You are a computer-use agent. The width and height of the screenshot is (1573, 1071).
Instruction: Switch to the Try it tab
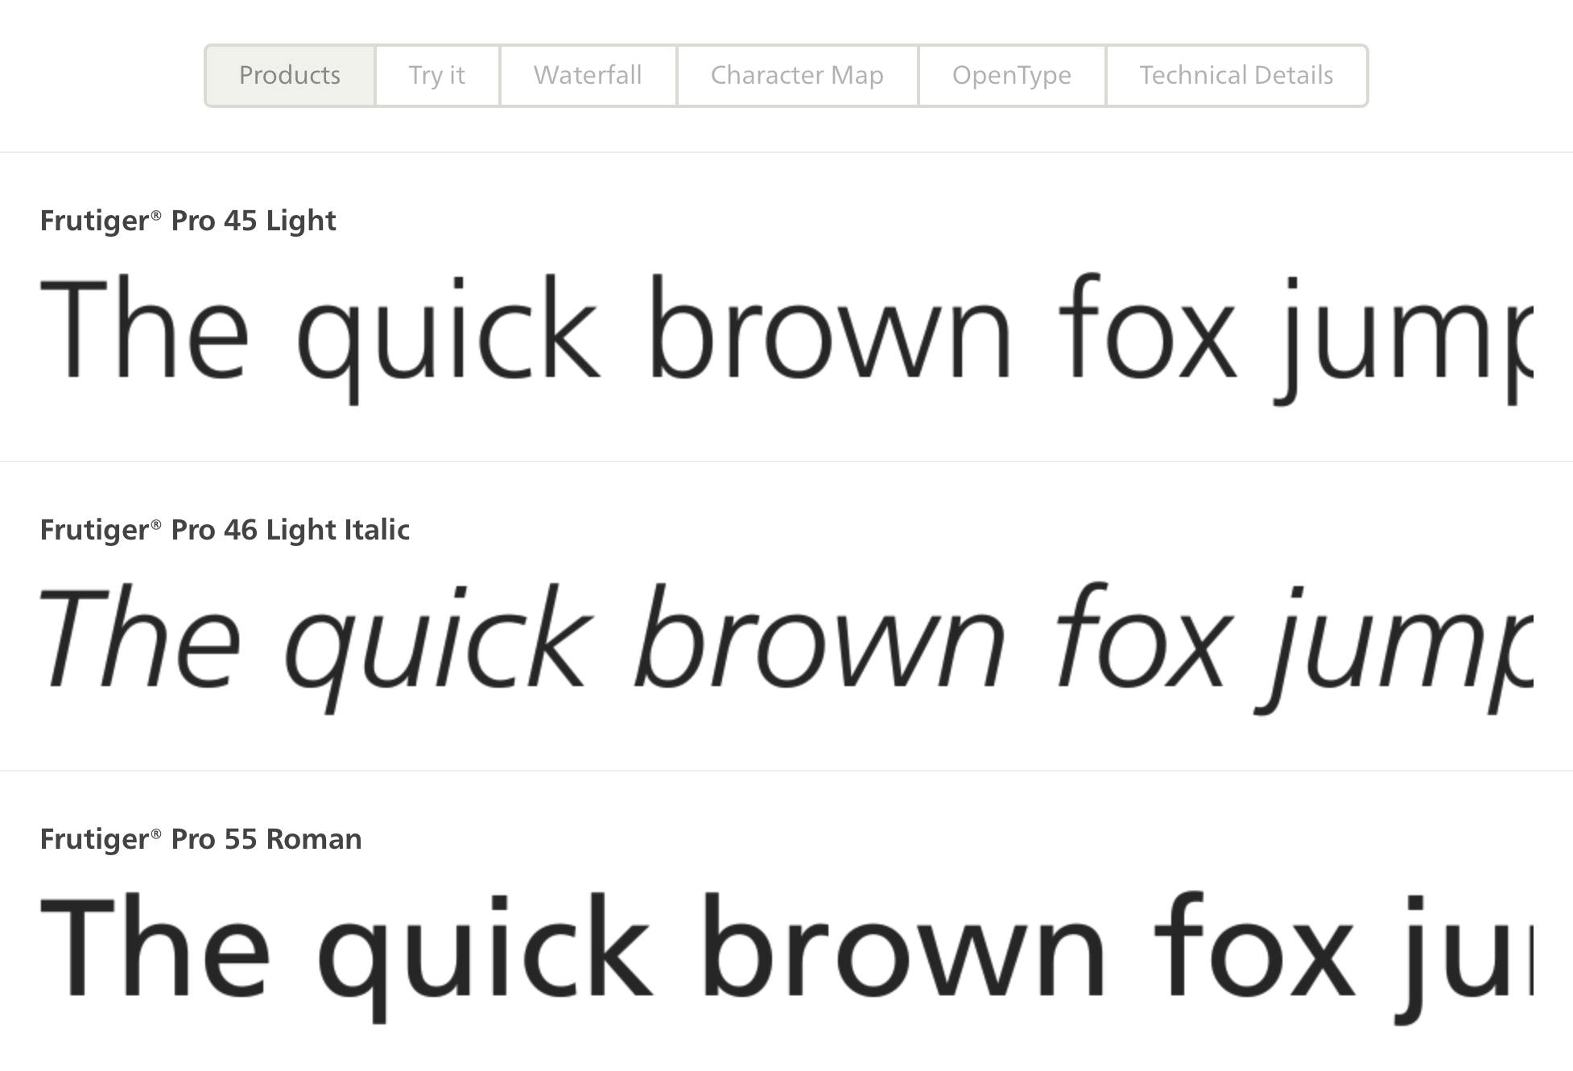point(436,76)
